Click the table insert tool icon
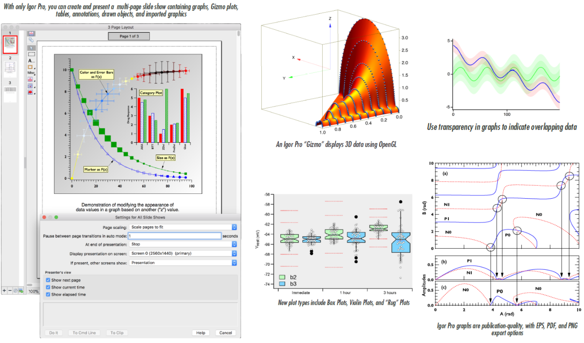 (31, 86)
